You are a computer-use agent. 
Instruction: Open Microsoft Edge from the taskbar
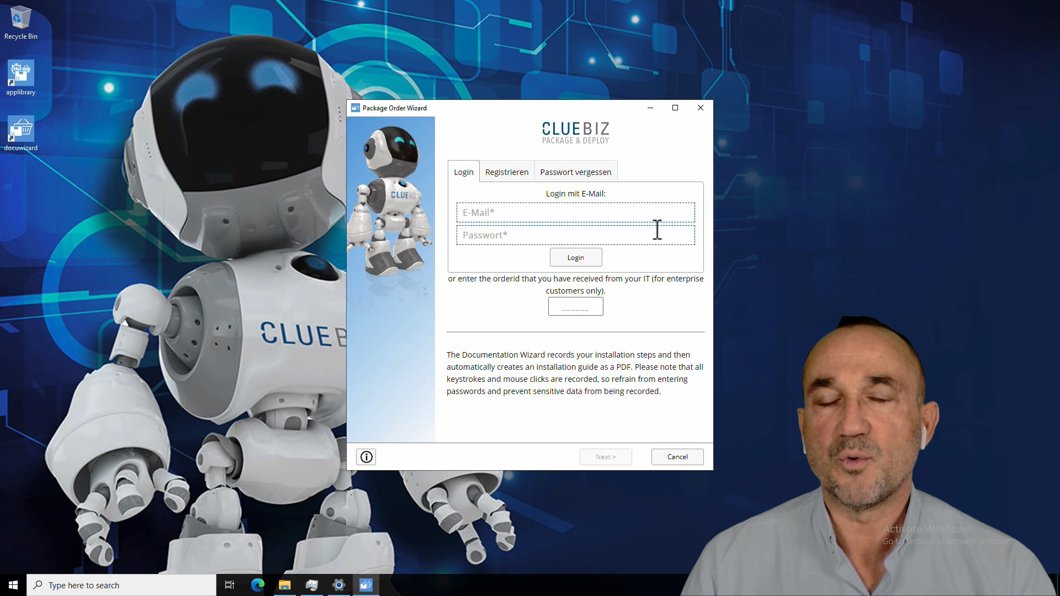pyautogui.click(x=257, y=585)
